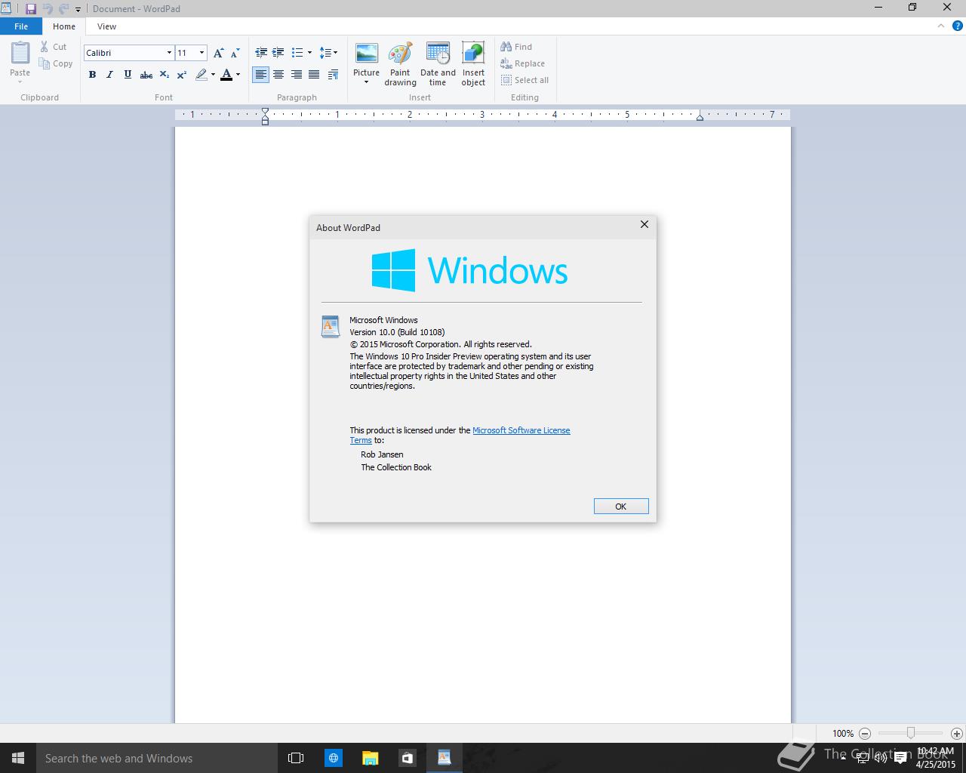
Task: Open the File menu
Action: point(21,26)
